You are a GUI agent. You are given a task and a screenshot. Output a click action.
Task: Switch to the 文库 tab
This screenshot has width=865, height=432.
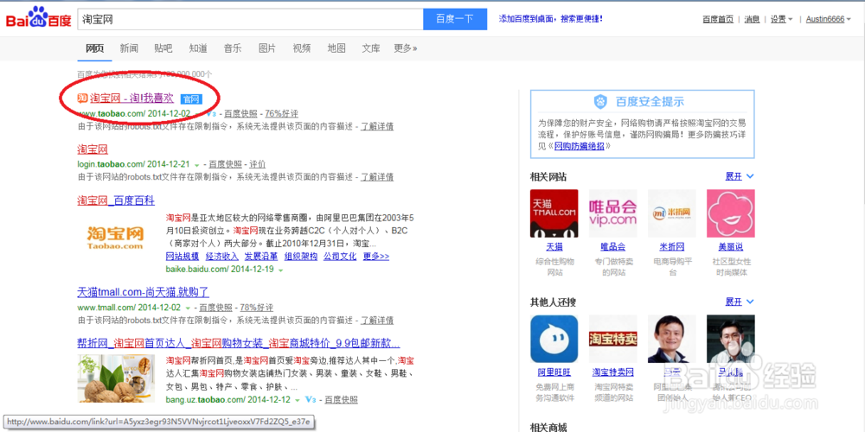[371, 48]
